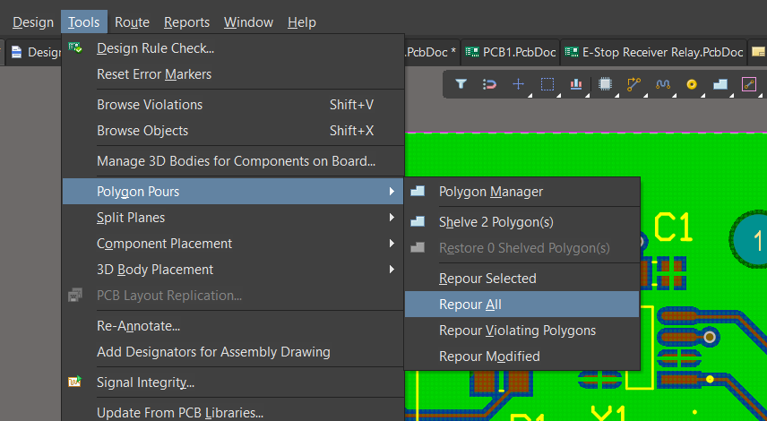Image resolution: width=767 pixels, height=421 pixels.
Task: Open Signal Integrity tool
Action: point(233,382)
